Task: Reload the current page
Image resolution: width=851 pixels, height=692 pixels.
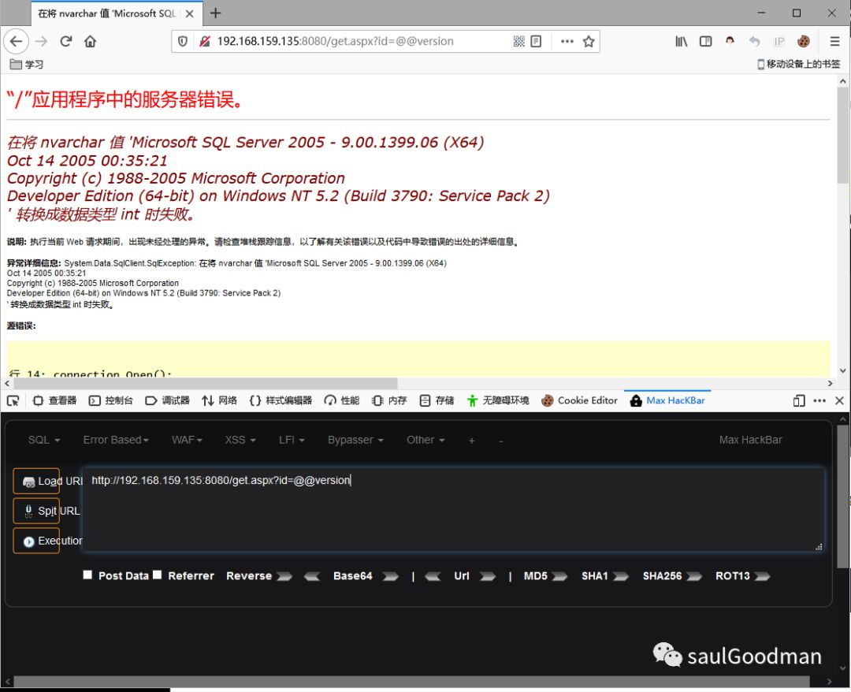Action: [x=65, y=41]
